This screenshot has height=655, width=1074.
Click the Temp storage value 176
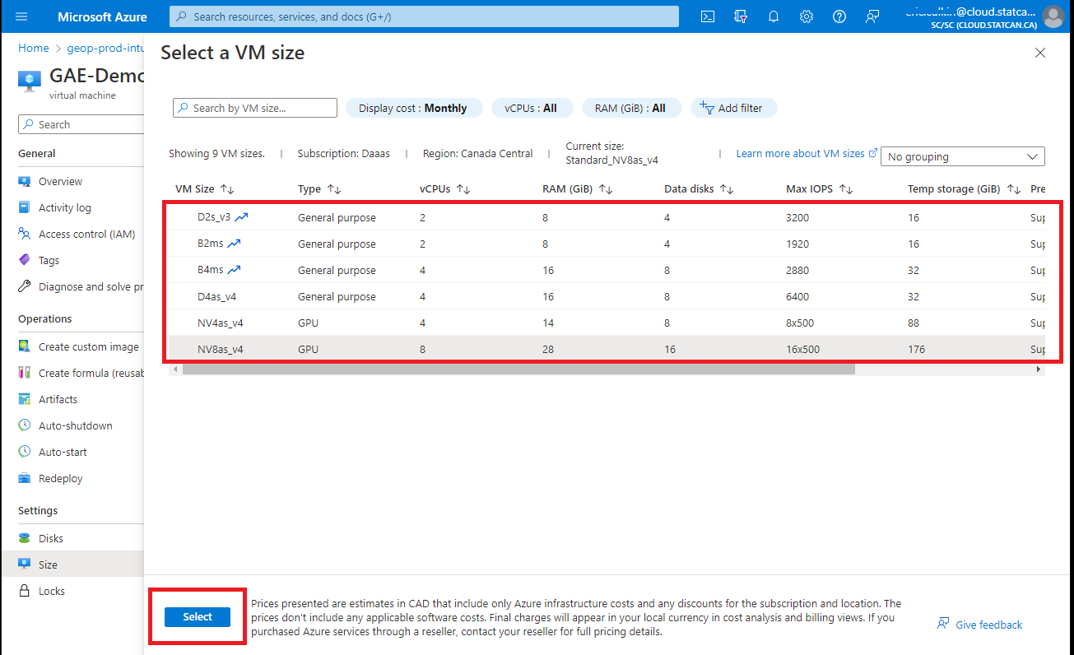coord(916,349)
